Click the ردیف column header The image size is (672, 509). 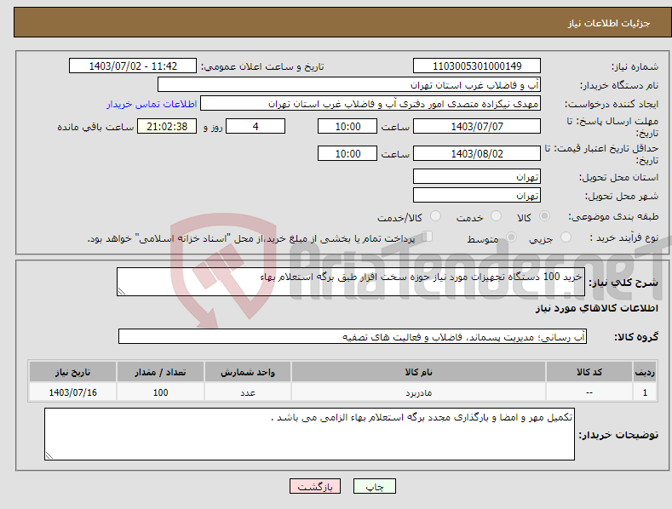(x=645, y=372)
